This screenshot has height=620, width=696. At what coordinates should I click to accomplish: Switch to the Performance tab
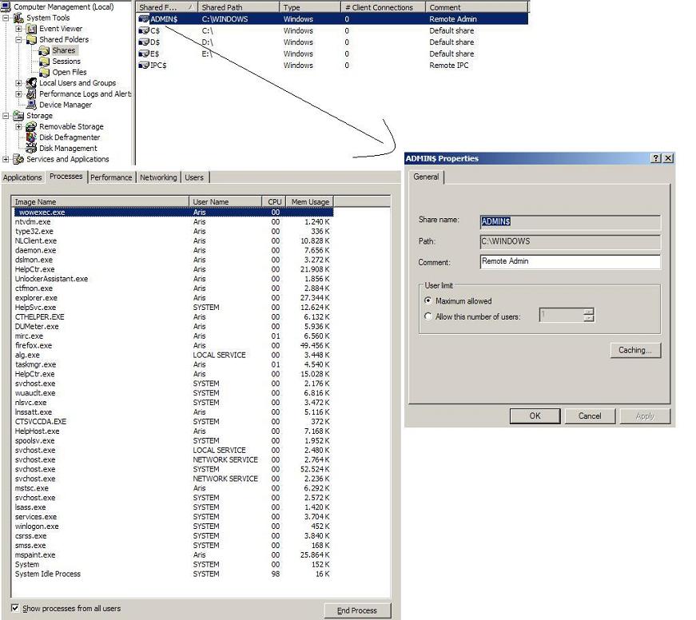pos(111,177)
